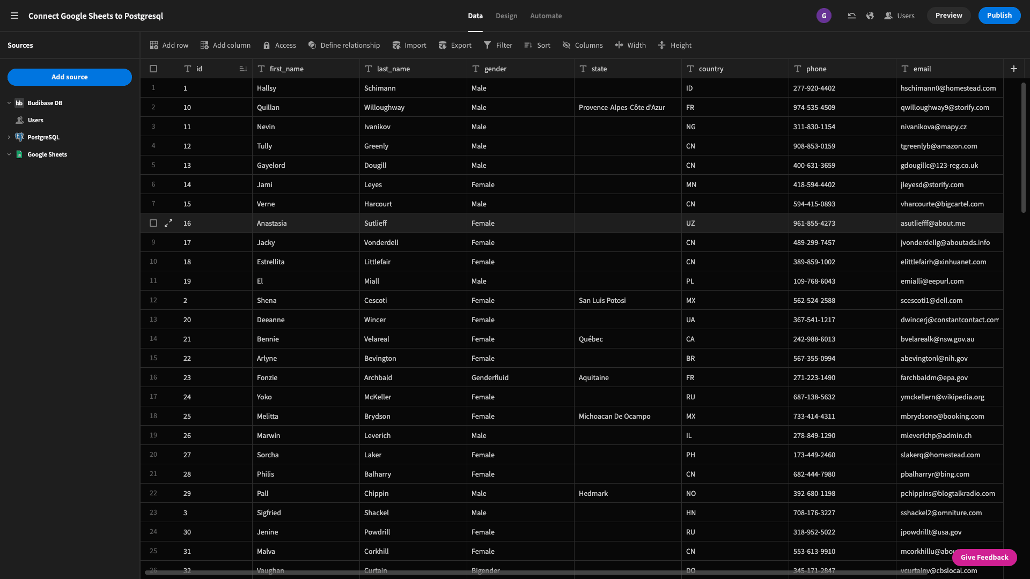This screenshot has width=1030, height=579.
Task: Collapse the Budibase DB tree node
Action: [9, 103]
